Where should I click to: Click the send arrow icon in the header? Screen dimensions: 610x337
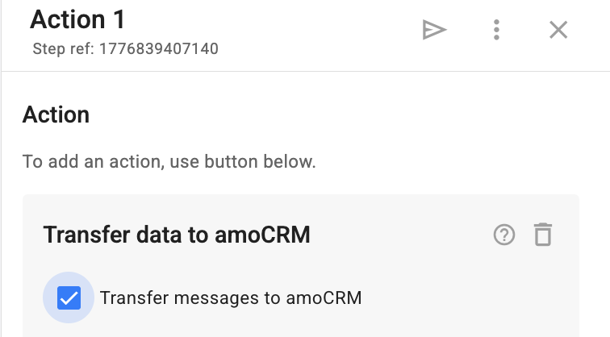(x=435, y=30)
